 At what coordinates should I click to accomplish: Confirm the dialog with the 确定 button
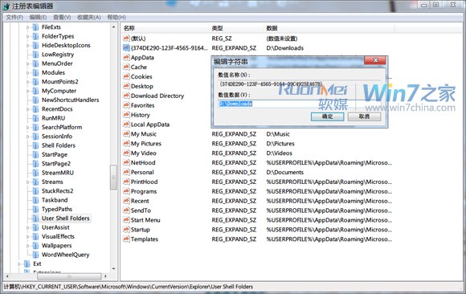[328, 116]
